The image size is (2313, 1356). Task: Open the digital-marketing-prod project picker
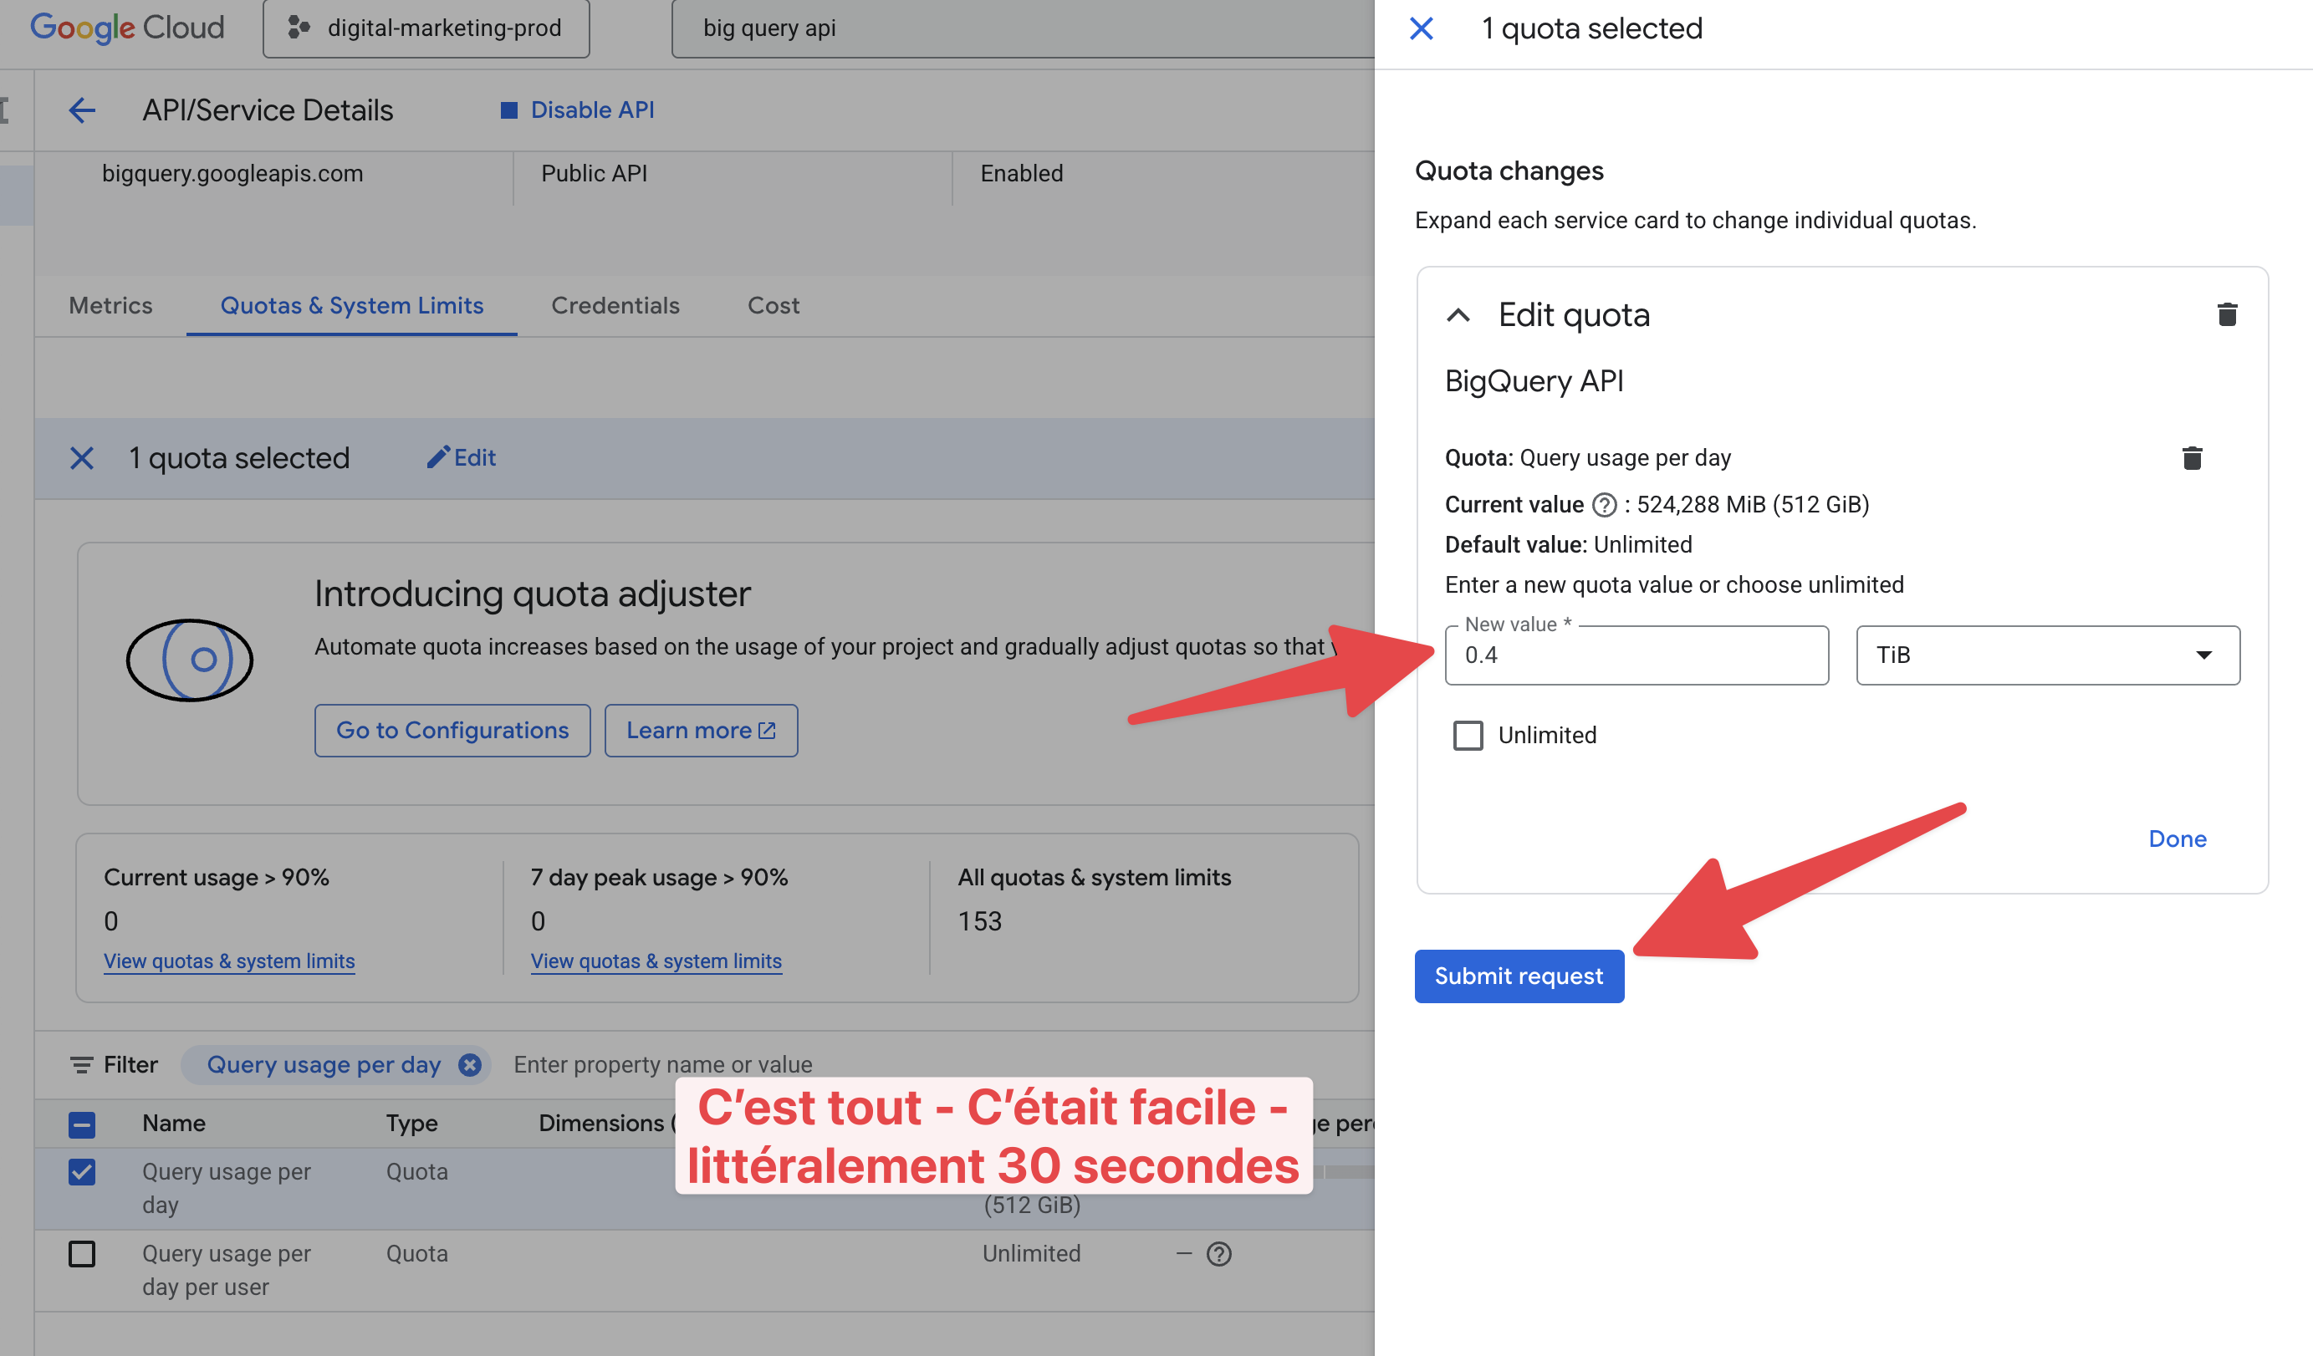pyautogui.click(x=426, y=28)
